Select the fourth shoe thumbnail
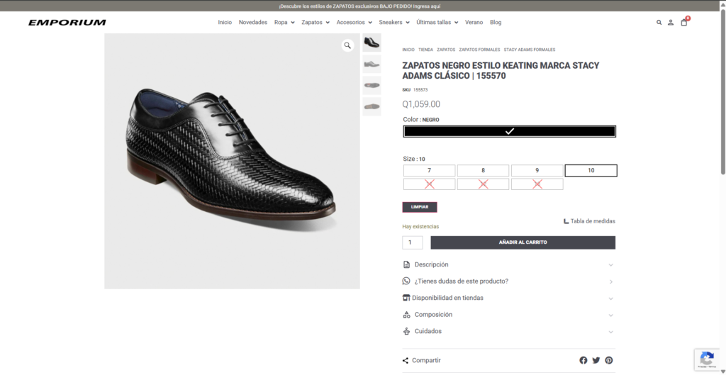The width and height of the screenshot is (726, 375). (372, 106)
